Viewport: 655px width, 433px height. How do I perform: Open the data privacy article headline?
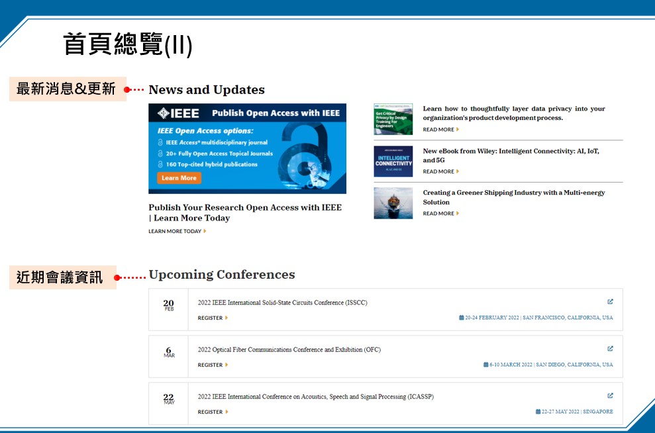point(514,113)
